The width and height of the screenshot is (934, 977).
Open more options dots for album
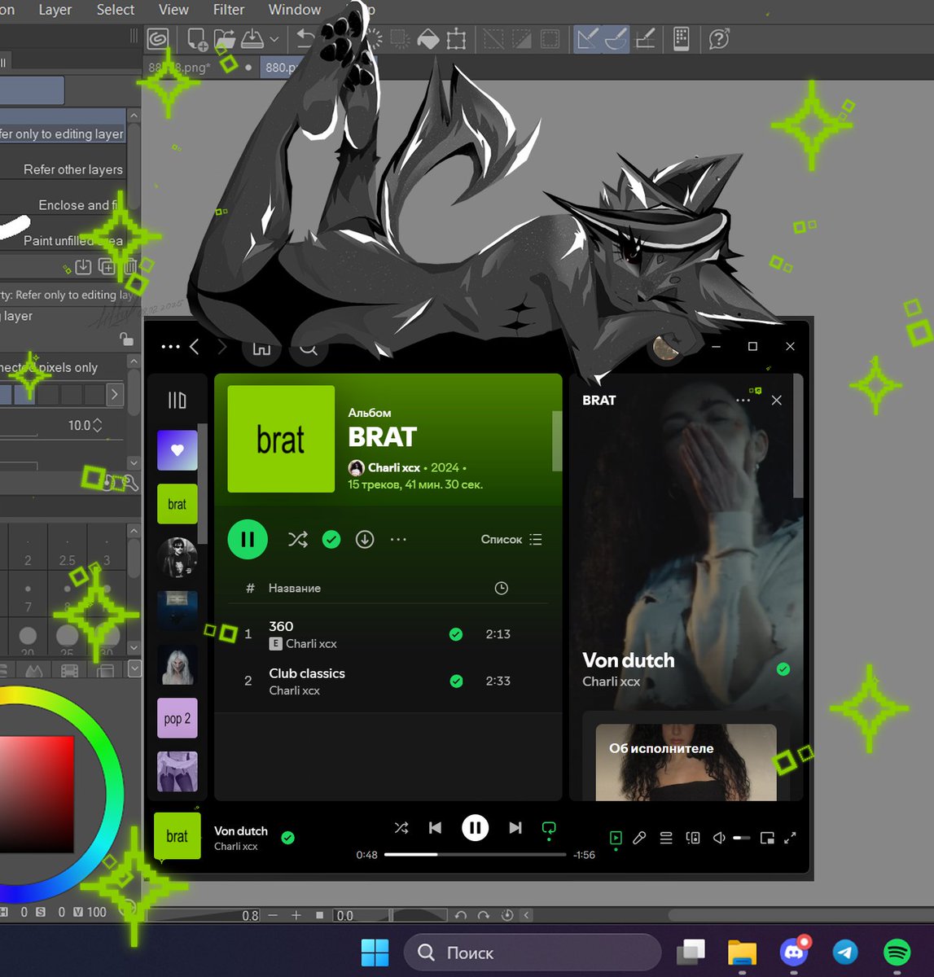pyautogui.click(x=398, y=539)
